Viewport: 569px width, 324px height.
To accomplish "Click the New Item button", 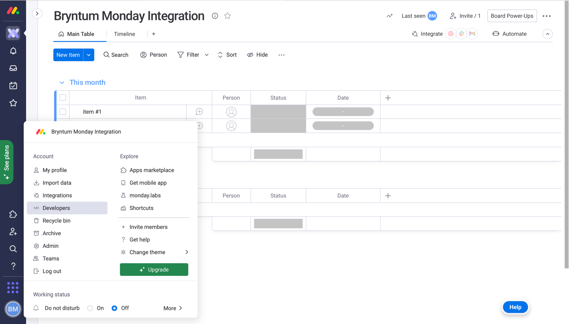I will [x=68, y=55].
